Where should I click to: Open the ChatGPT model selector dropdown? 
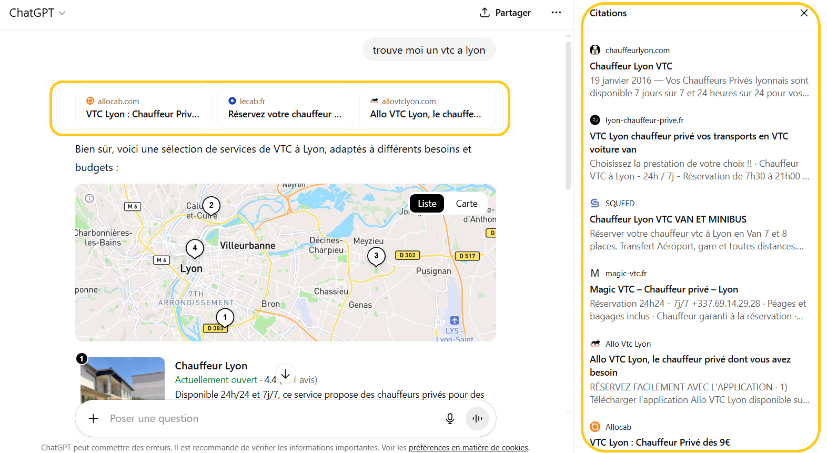coord(37,13)
